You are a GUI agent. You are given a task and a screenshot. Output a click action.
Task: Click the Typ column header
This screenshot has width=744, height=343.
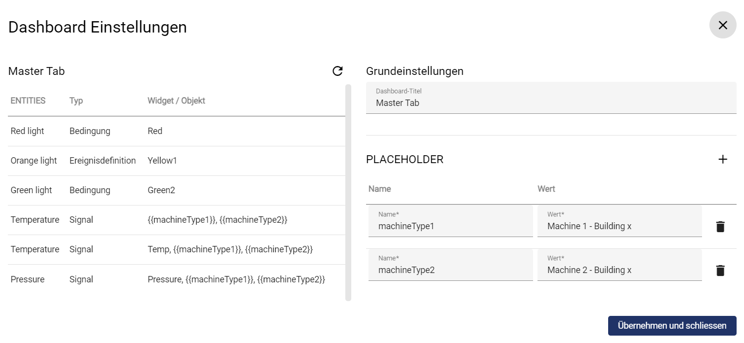76,101
